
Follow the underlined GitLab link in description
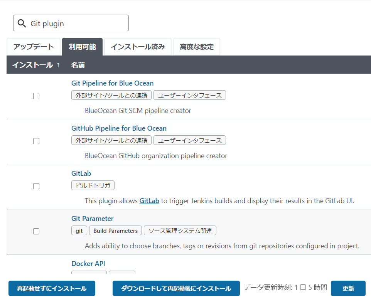tap(149, 201)
